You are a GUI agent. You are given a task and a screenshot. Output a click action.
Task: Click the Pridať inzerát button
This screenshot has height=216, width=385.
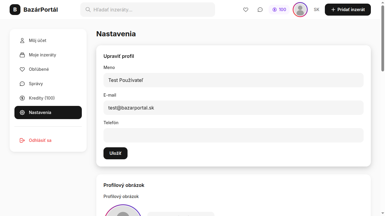click(348, 10)
